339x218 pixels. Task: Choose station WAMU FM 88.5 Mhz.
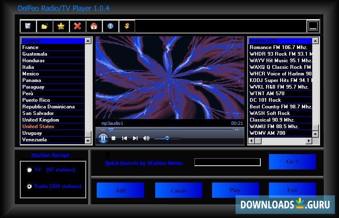click(x=280, y=127)
